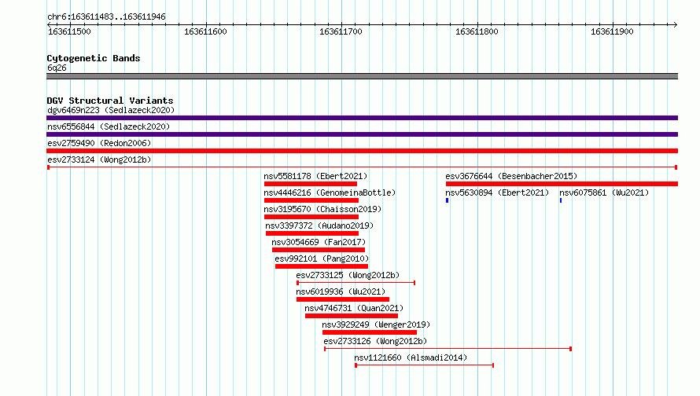This screenshot has width=700, height=396.
Task: Click the thin red line of nsv1121660
Action: [424, 365]
